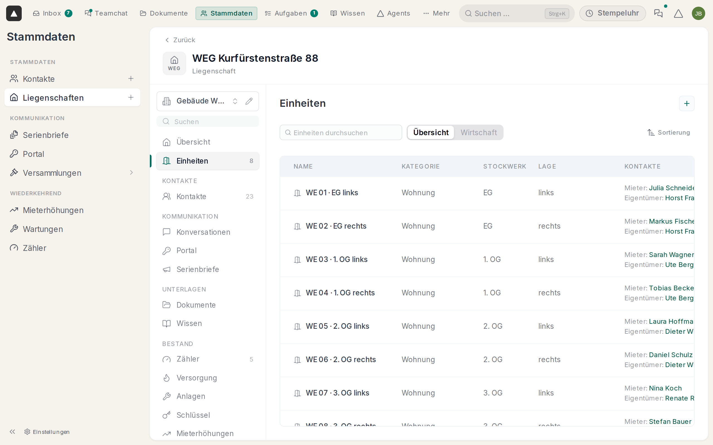Open the JB user avatar
This screenshot has width=713, height=445.
pos(698,13)
